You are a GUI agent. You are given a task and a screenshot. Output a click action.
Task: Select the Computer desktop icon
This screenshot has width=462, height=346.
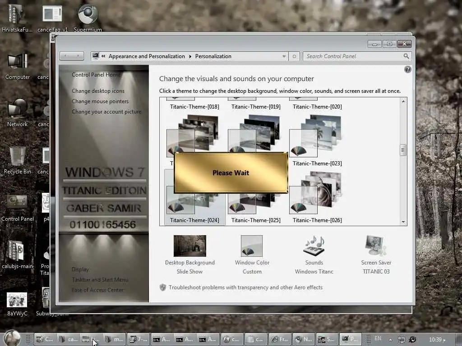tap(18, 66)
